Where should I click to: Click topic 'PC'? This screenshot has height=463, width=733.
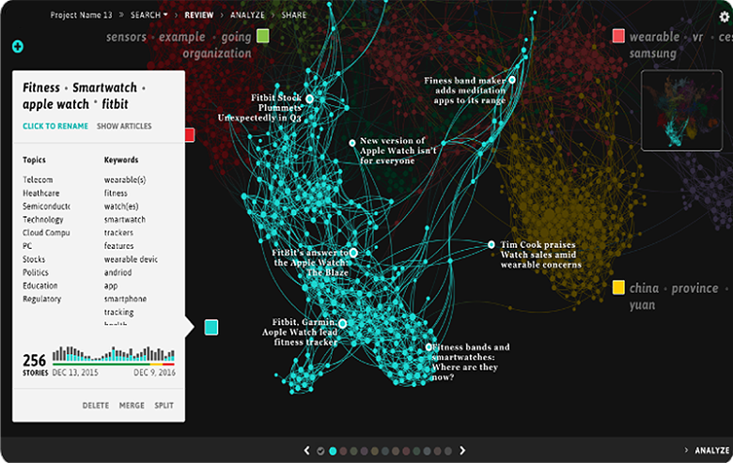pos(27,246)
